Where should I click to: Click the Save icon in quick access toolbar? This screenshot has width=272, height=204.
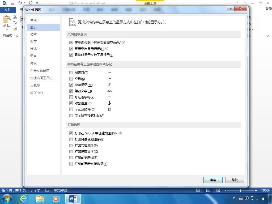coord(12,3)
